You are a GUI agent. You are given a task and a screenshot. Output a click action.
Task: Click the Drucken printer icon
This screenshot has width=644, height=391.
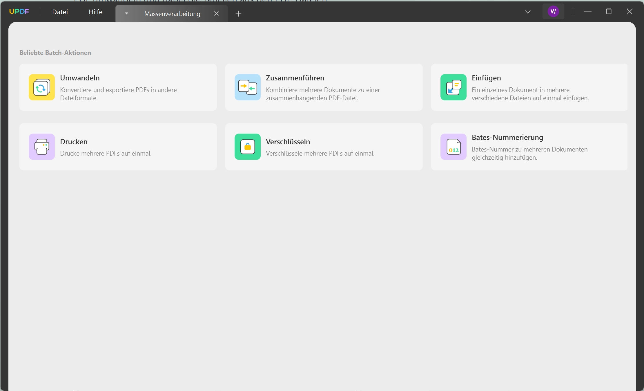click(x=42, y=147)
